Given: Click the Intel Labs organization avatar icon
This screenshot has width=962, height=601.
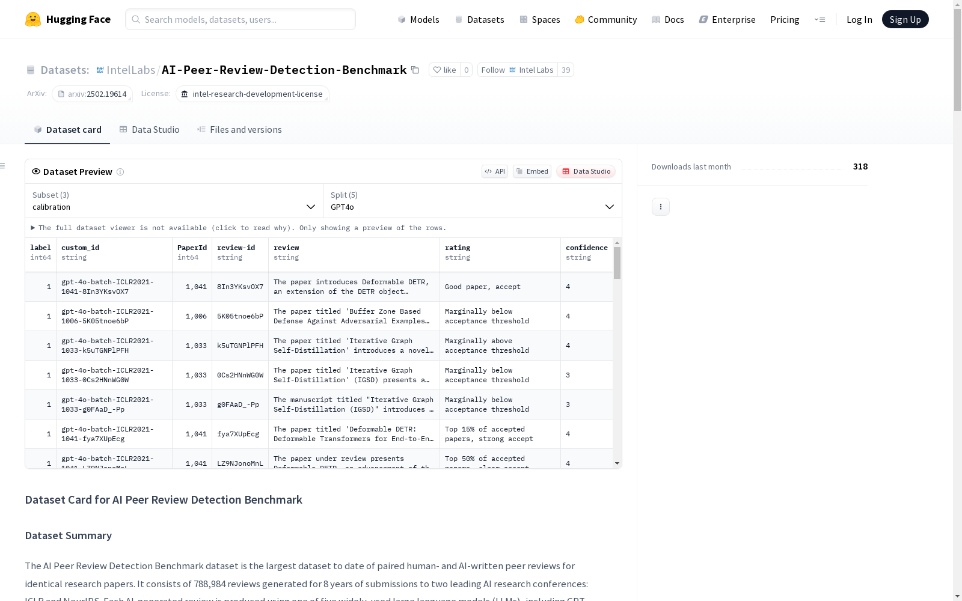Looking at the screenshot, I should [x=100, y=70].
